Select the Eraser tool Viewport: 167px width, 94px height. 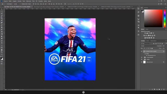(2, 32)
